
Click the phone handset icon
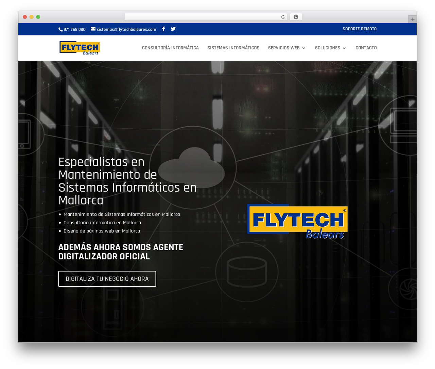[x=60, y=30]
